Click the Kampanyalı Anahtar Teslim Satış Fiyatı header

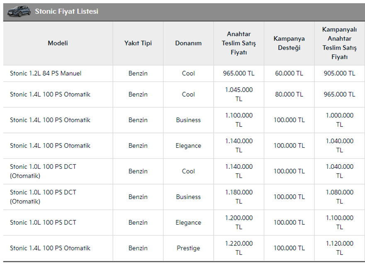[339, 43]
